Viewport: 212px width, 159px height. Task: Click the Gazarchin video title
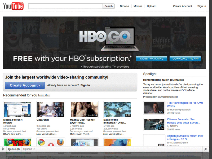[x=43, y=120]
